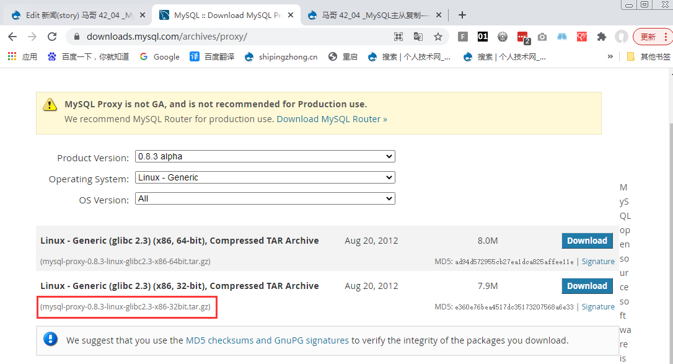Download the 64-bit Compressed TAR Archive
Screen dimensions: 673x364
click(x=587, y=241)
